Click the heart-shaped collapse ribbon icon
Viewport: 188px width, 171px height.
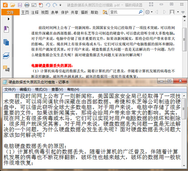click(183, 12)
